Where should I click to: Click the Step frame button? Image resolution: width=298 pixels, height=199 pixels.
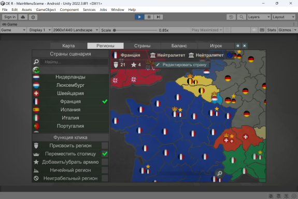coord(158,17)
